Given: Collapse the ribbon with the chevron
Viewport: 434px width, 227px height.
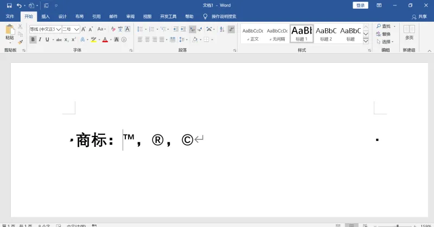Looking at the screenshot, I should tap(429, 51).
